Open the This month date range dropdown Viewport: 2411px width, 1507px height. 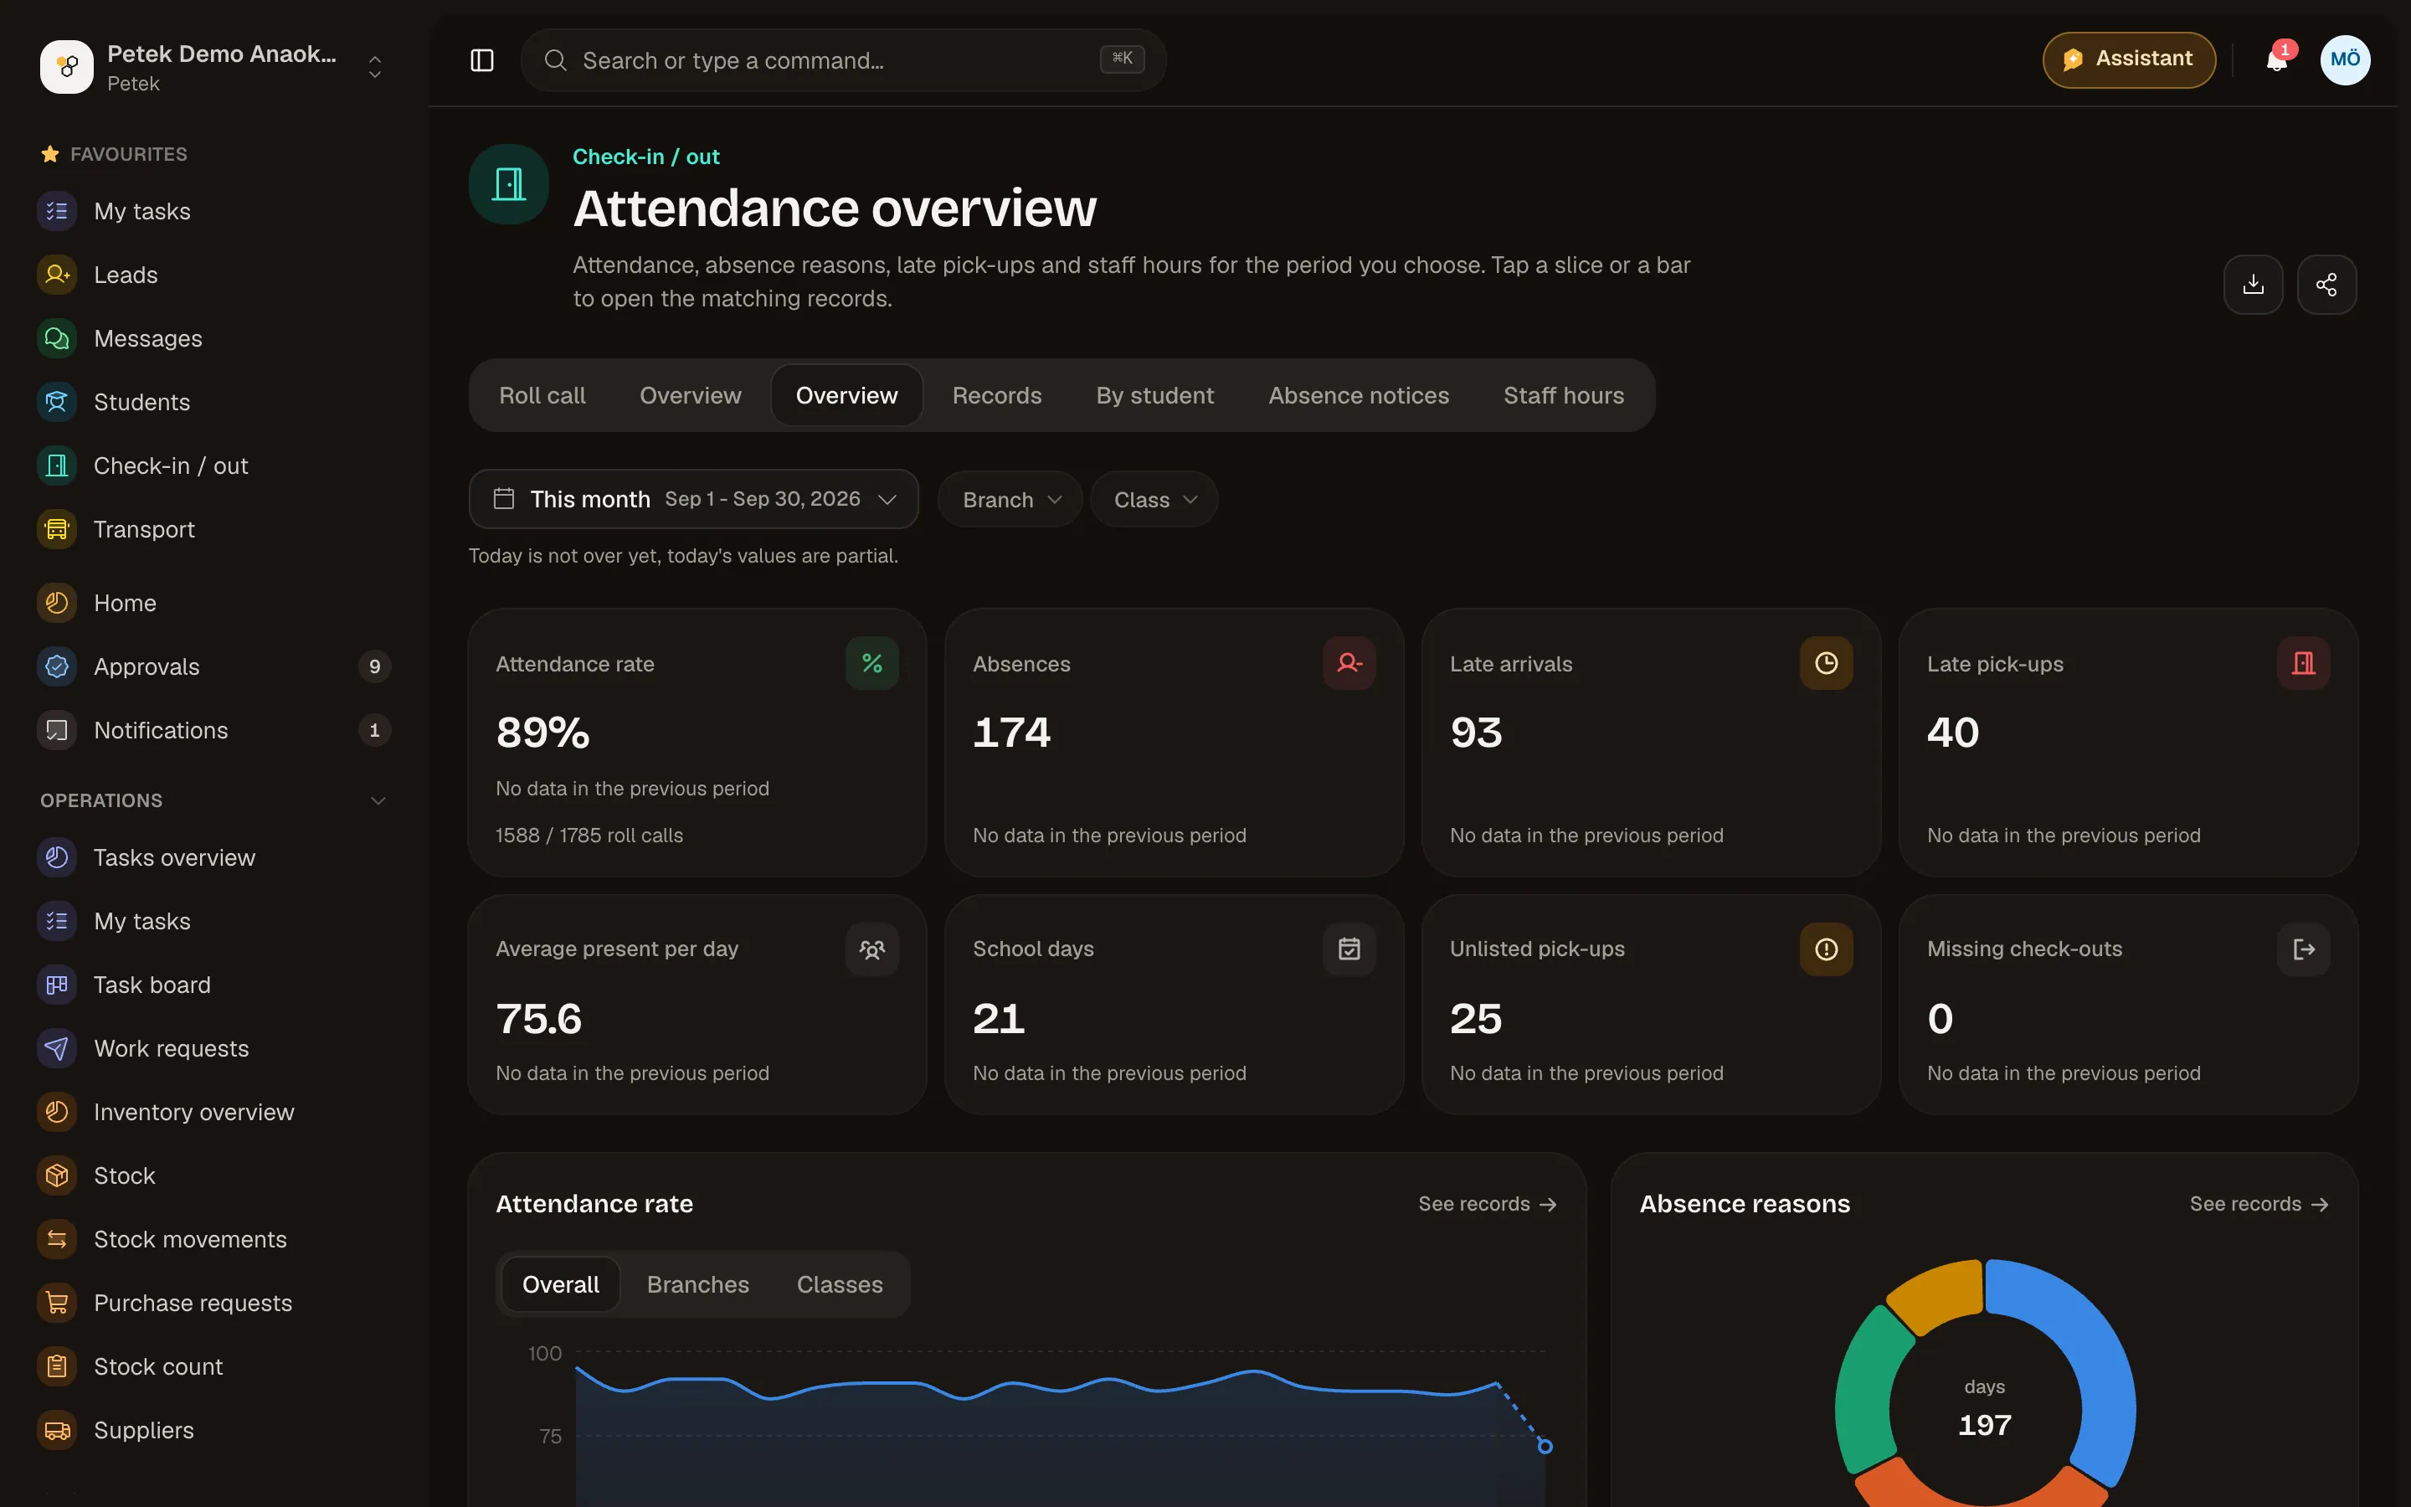coord(693,499)
